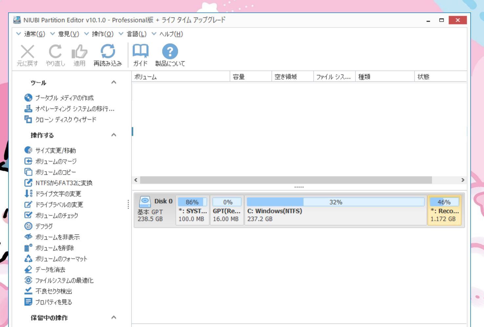
Task: Click the ボリュームのコピー icon
Action: pyautogui.click(x=29, y=172)
